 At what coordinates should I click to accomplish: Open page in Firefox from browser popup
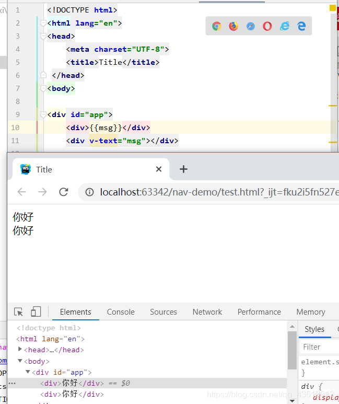(x=233, y=26)
